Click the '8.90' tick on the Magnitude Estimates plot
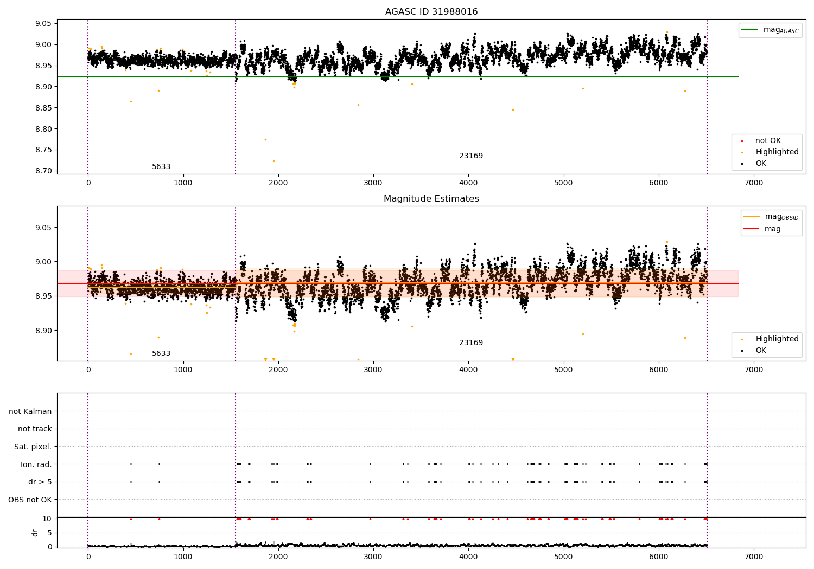Image resolution: width=814 pixels, height=569 pixels. pyautogui.click(x=43, y=331)
